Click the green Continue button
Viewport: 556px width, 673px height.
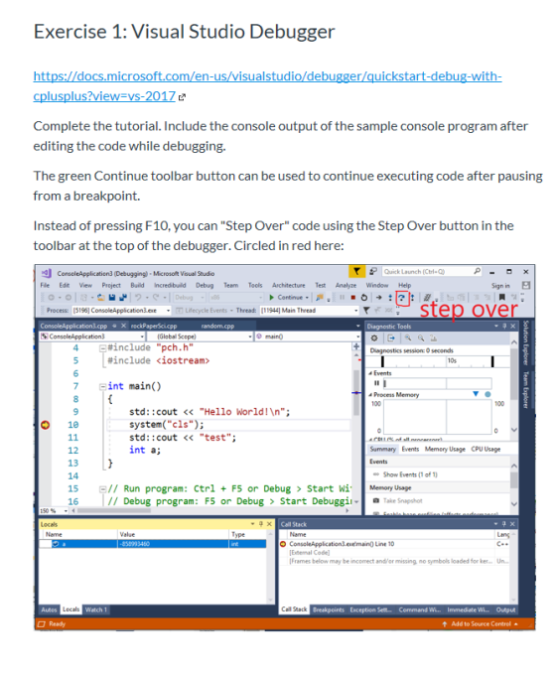pyautogui.click(x=288, y=298)
